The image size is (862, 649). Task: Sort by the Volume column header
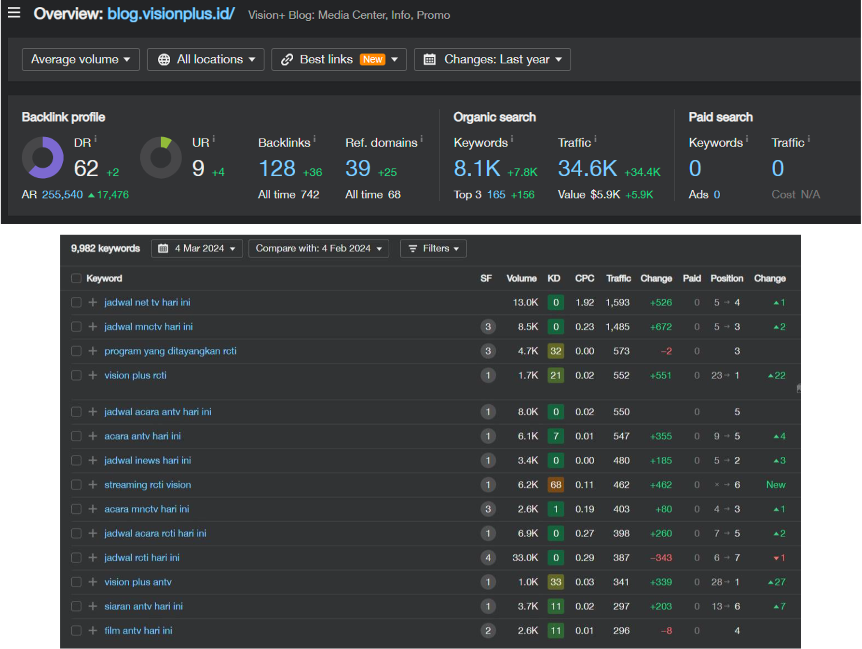(x=521, y=278)
